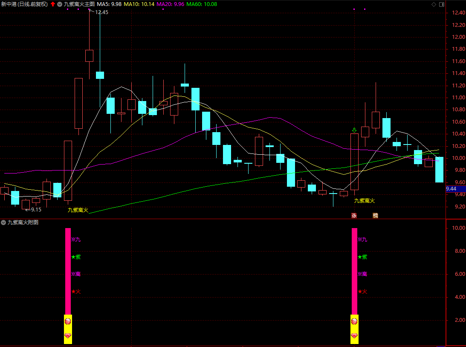The image size is (466, 347).
Task: Click the left ★紫 label in the sub-chart
Action: tap(76, 257)
